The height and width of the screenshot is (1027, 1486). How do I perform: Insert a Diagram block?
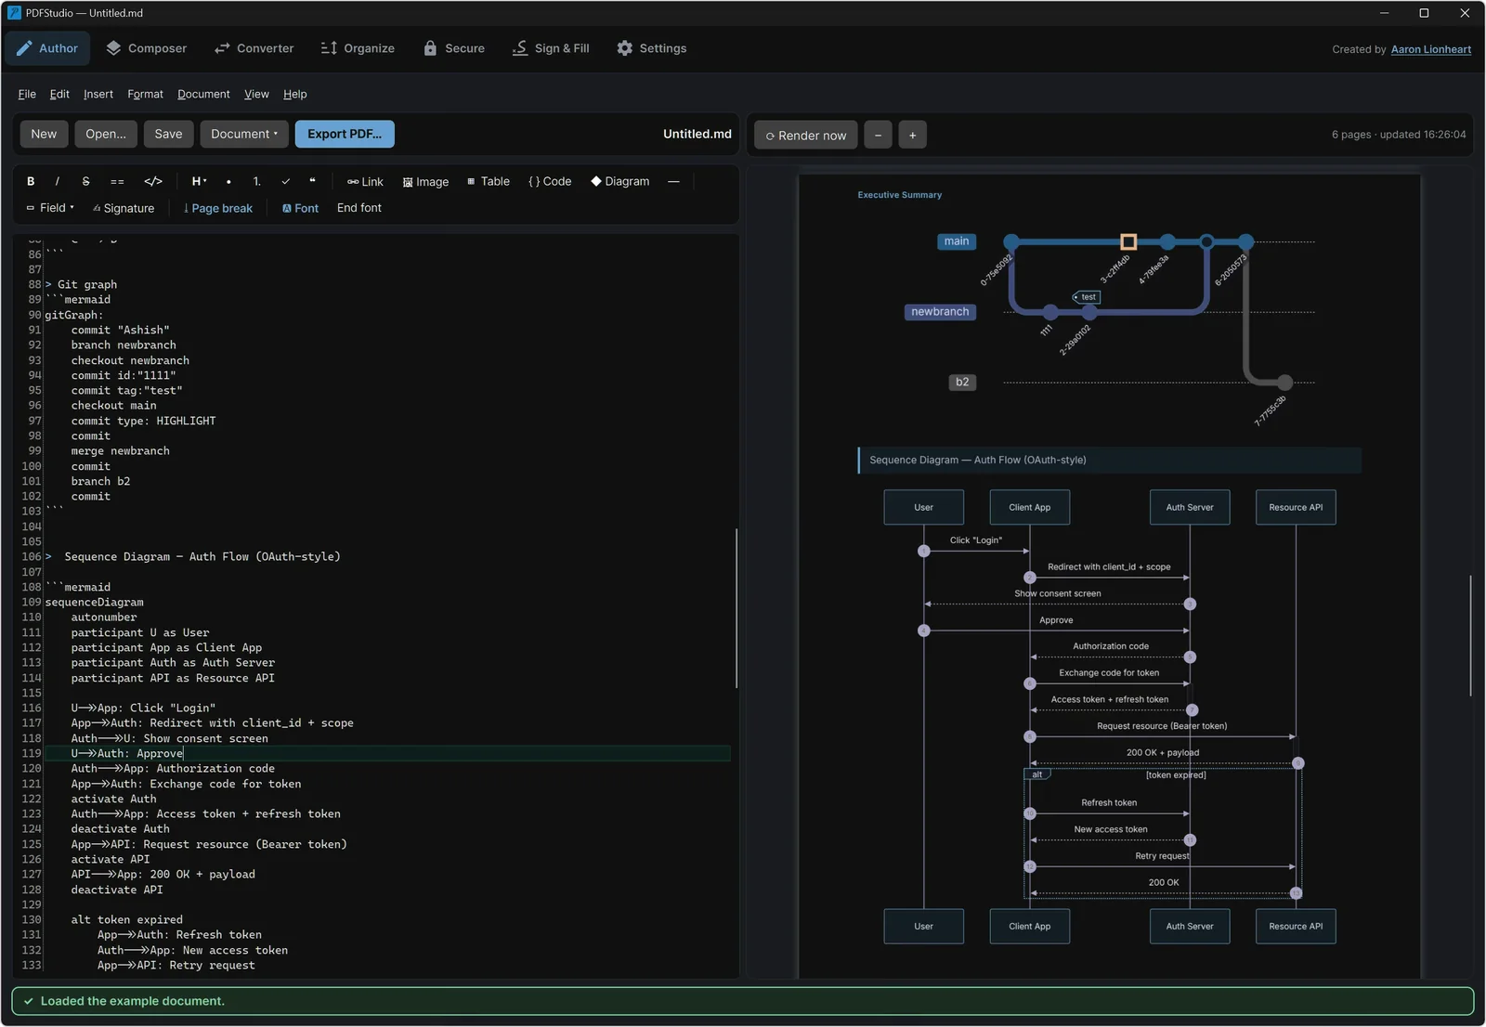point(619,182)
